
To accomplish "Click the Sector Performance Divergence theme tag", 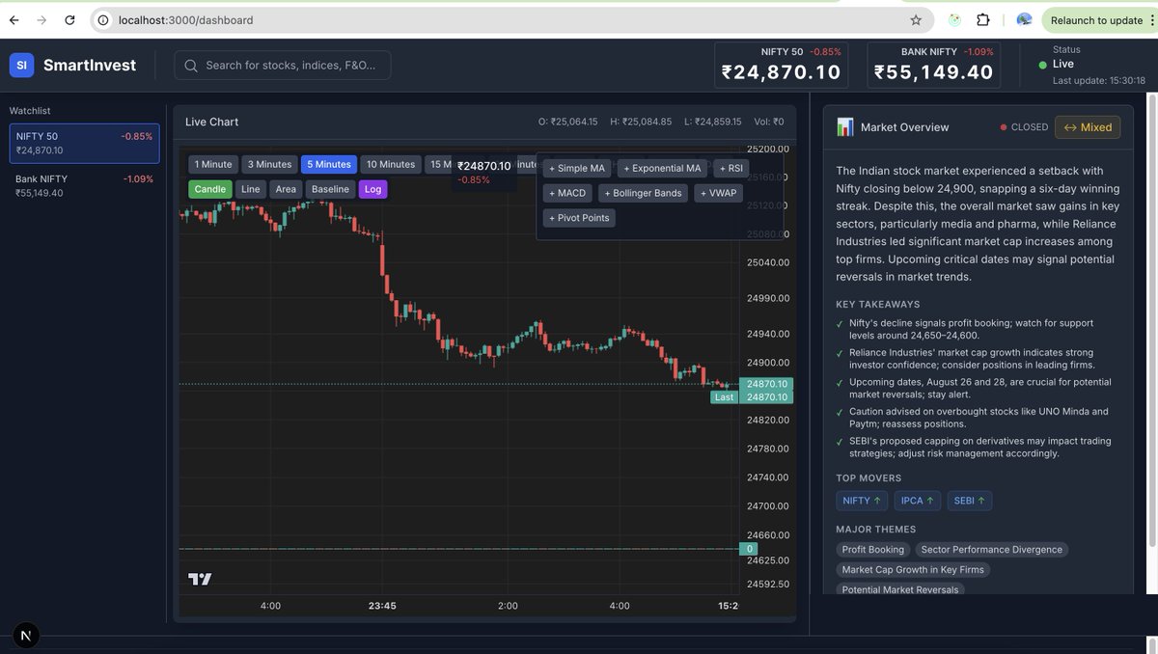I will (992, 550).
